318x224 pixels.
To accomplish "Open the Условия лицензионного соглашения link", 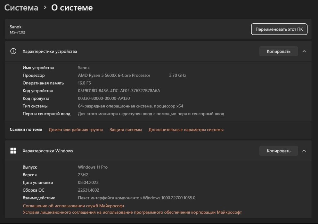I will click(132, 212).
